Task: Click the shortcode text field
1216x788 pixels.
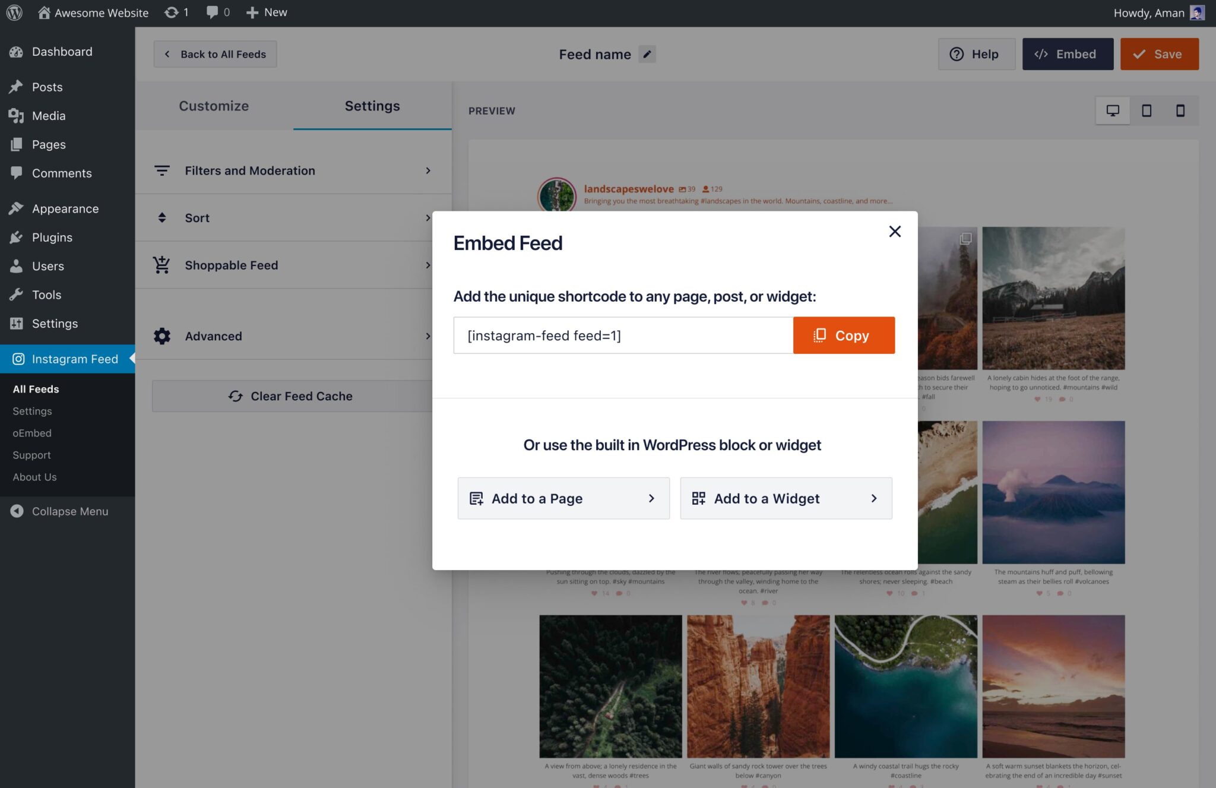Action: pos(622,336)
